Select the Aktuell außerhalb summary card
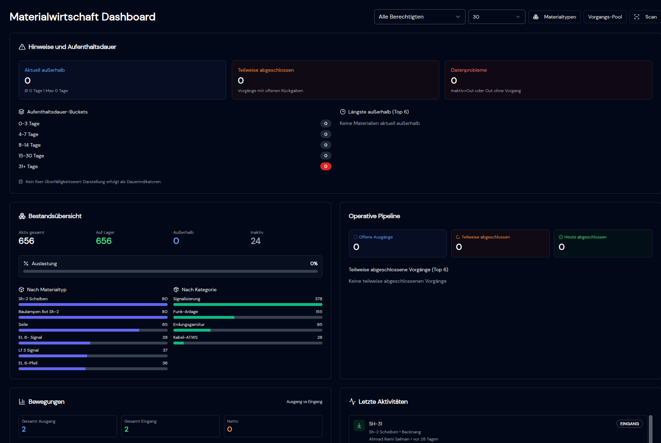This screenshot has height=443, width=661. click(122, 80)
